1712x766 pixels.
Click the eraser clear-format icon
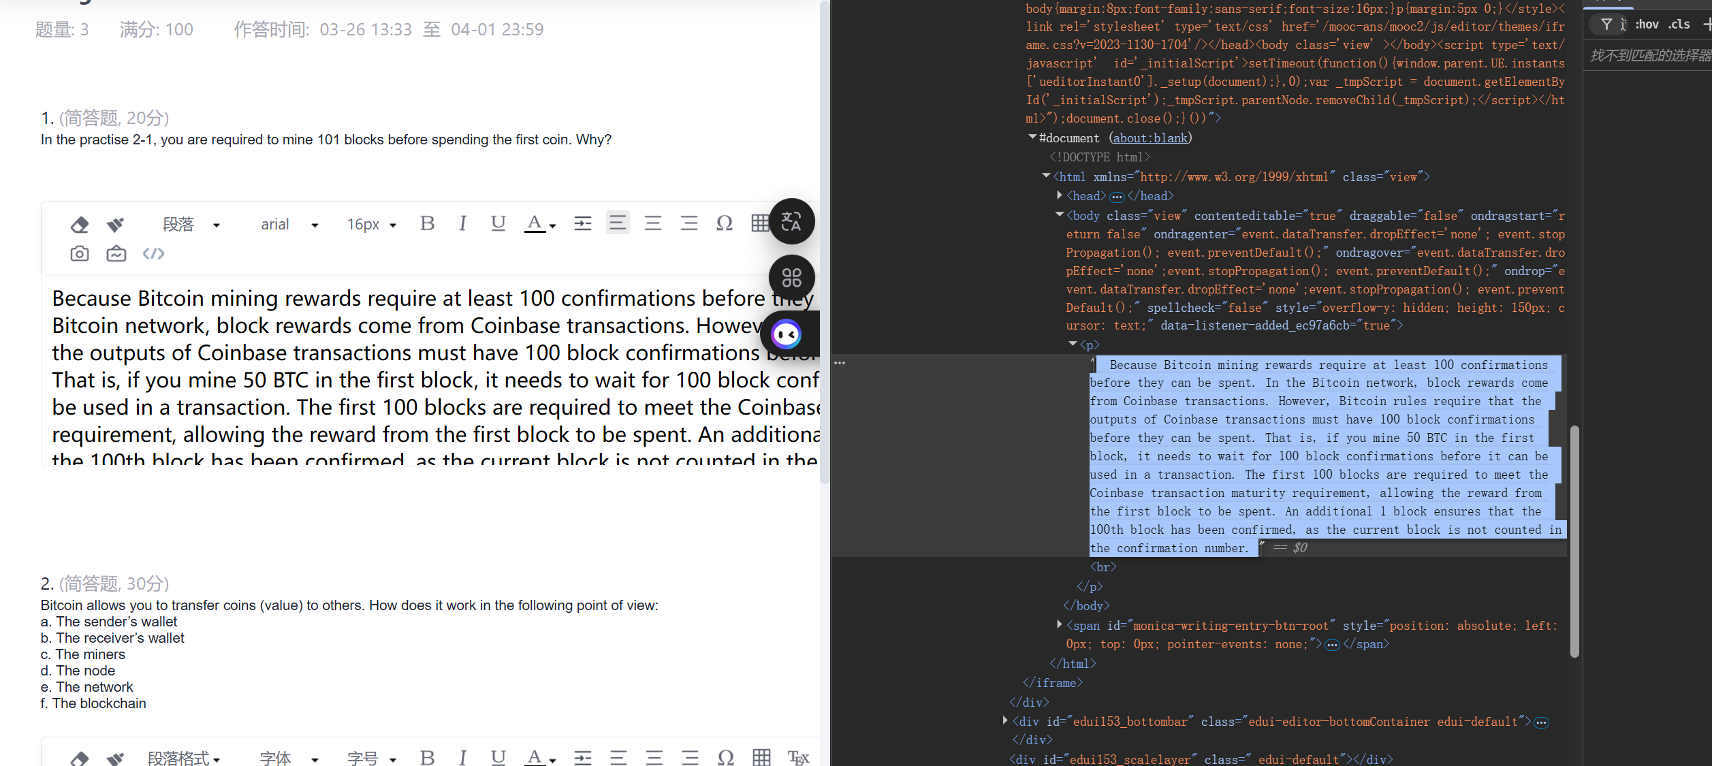point(80,225)
